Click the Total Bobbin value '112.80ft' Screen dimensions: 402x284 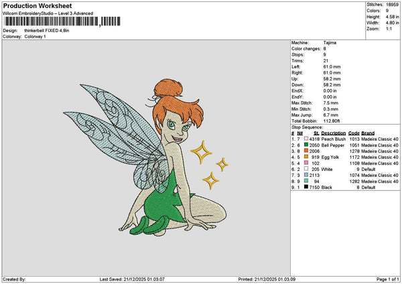pyautogui.click(x=332, y=121)
